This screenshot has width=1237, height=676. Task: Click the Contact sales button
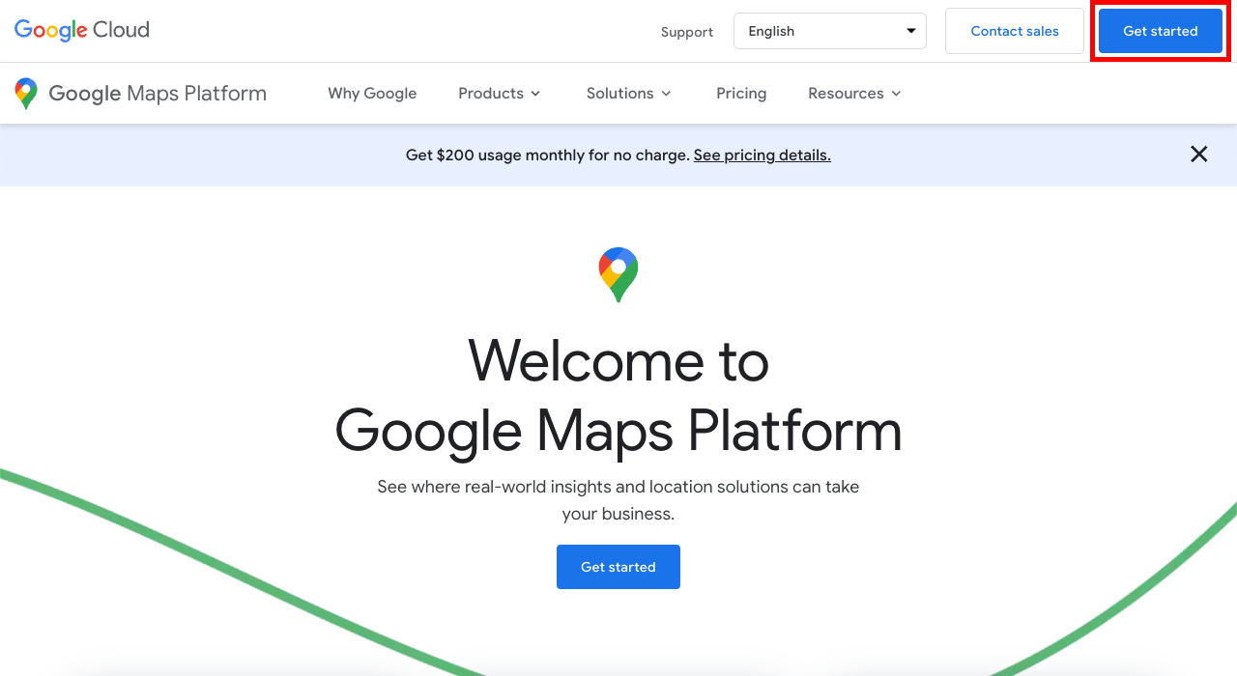point(1015,31)
